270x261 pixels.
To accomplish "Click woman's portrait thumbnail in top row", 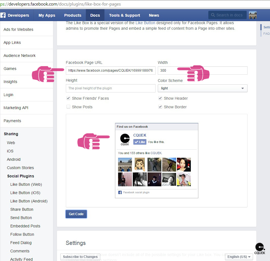I will (184, 165).
